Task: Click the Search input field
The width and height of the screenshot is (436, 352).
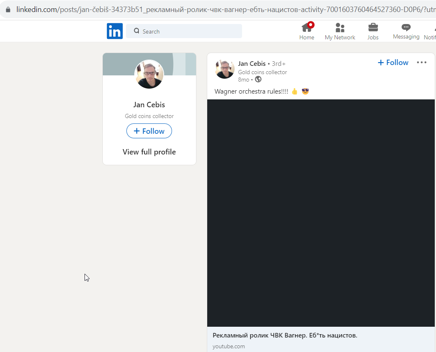Action: tap(184, 31)
